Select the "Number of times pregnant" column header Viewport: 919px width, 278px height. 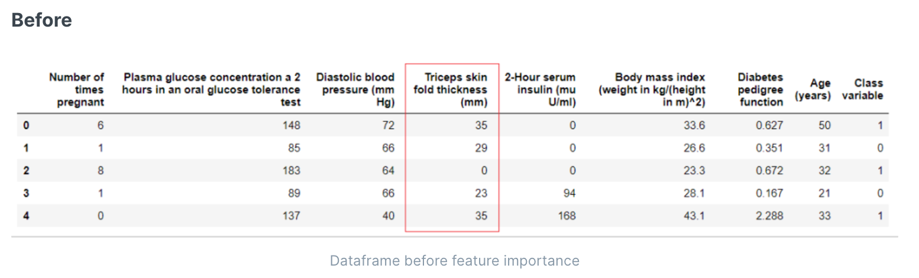point(77,90)
